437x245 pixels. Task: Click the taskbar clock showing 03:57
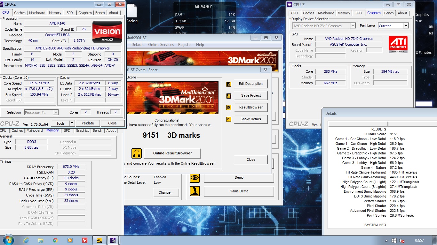(x=419, y=241)
